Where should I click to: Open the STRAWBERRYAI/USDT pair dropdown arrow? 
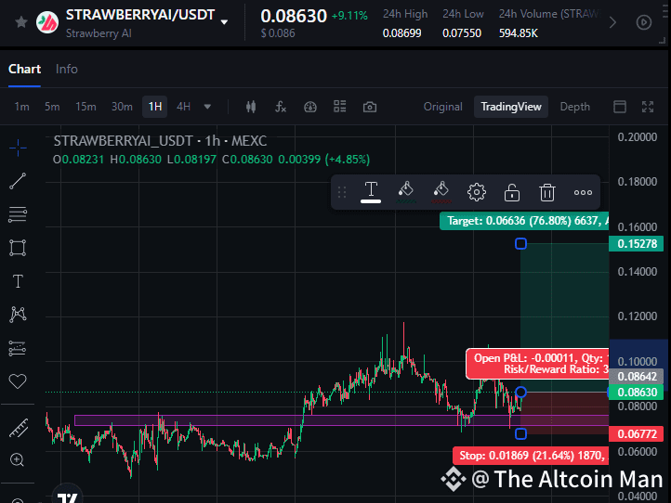(224, 22)
